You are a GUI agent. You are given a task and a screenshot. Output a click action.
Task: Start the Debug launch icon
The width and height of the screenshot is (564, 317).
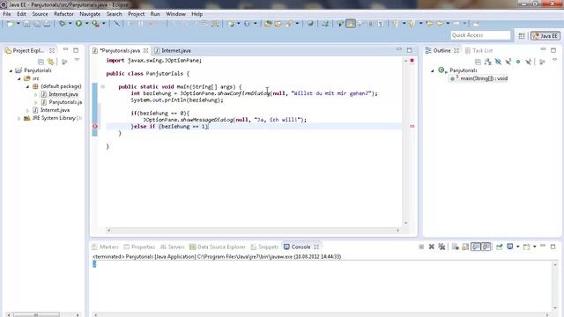(x=63, y=24)
